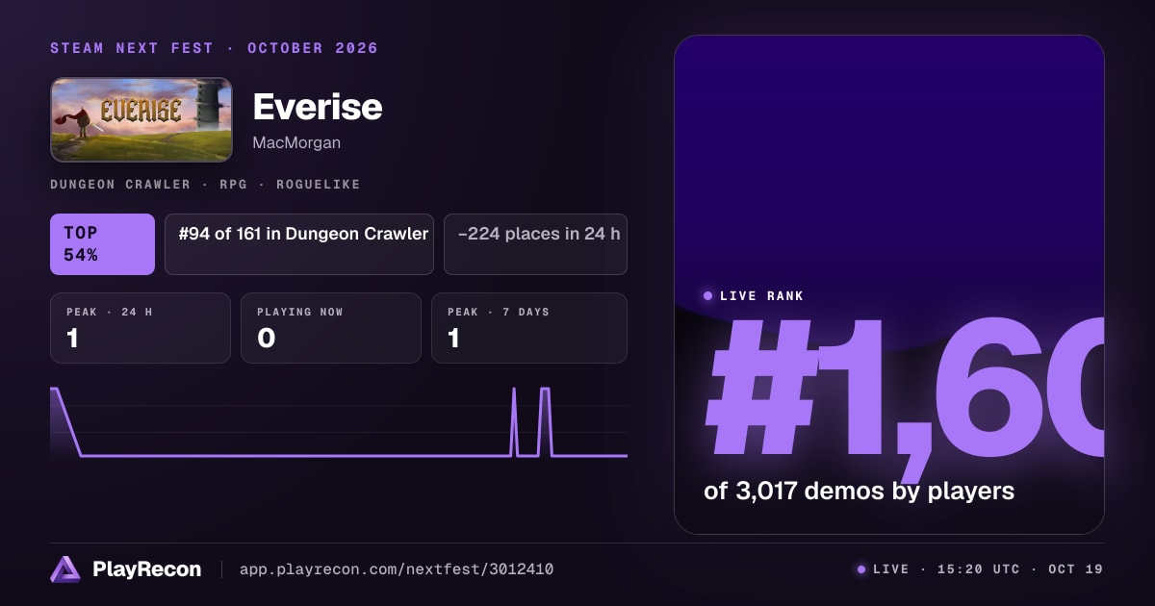Open the Everise game cover thumbnail
Screen dimensions: 1155x606
141,119
